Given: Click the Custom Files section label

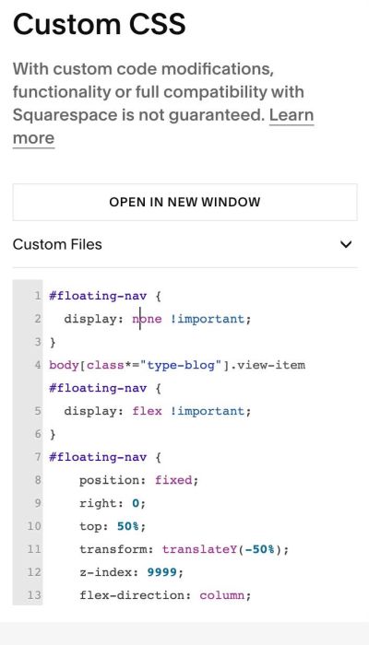Looking at the screenshot, I should pyautogui.click(x=57, y=244).
